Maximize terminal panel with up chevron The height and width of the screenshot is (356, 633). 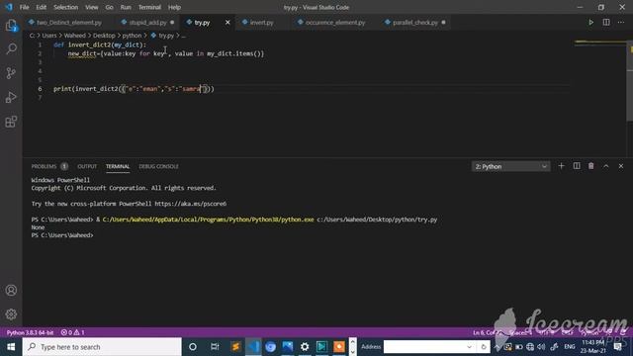(606, 166)
